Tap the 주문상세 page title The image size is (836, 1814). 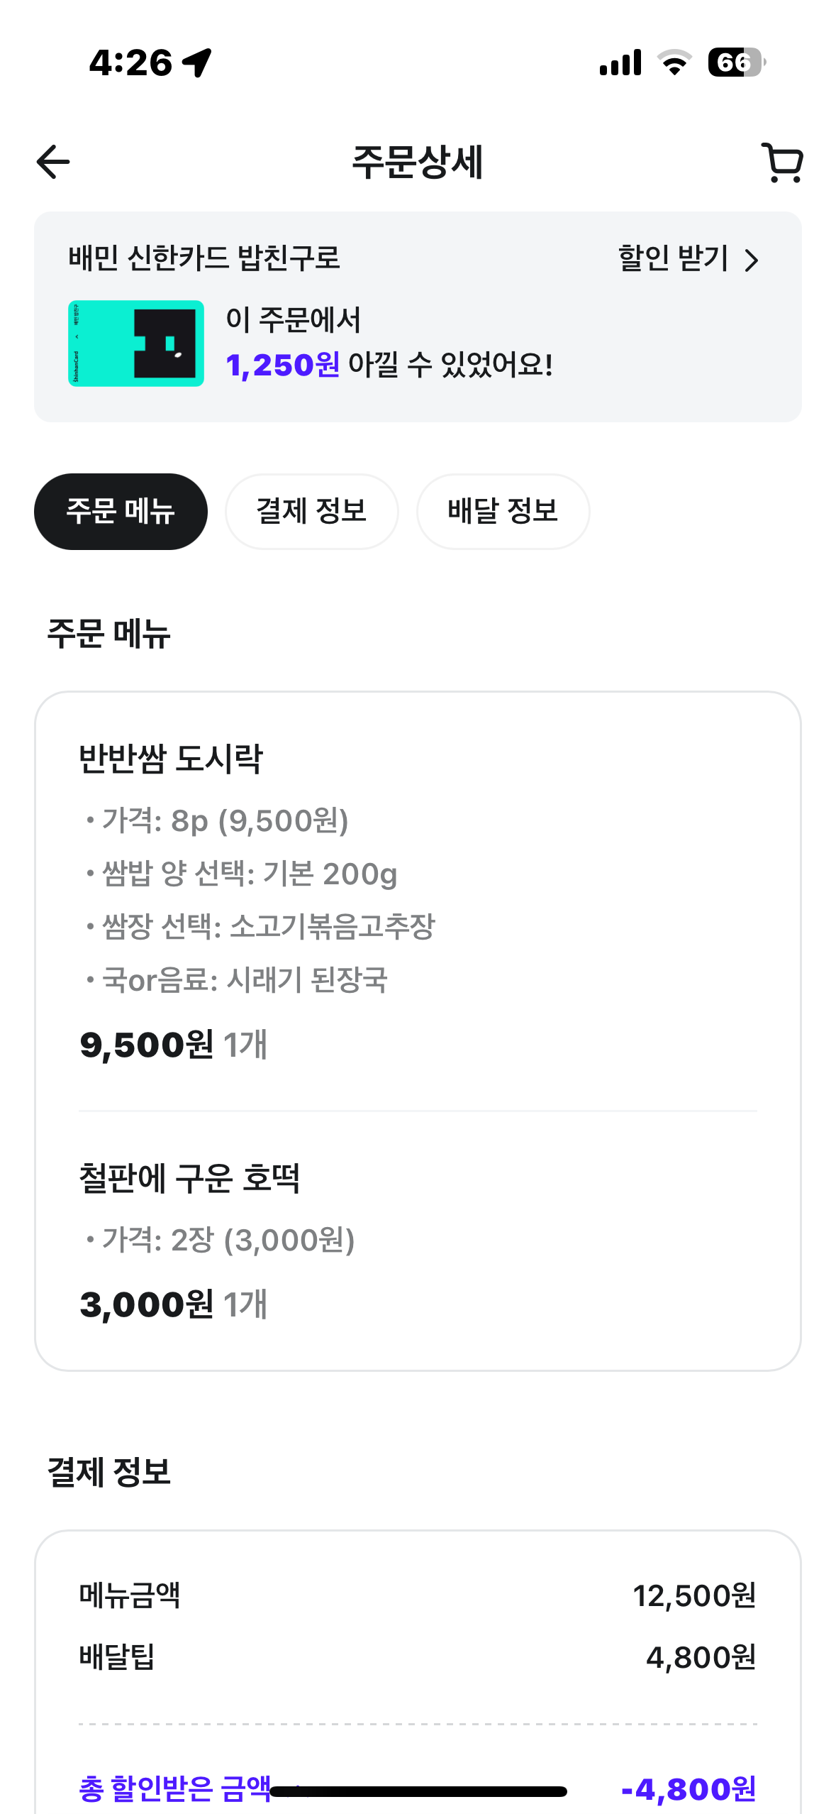tap(418, 162)
